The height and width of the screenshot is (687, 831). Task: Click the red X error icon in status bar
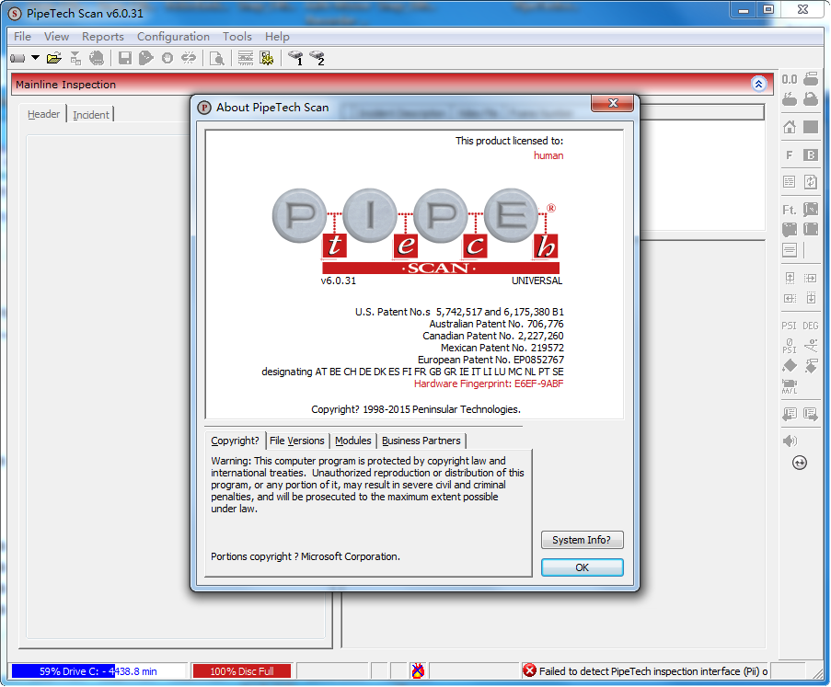coord(529,670)
